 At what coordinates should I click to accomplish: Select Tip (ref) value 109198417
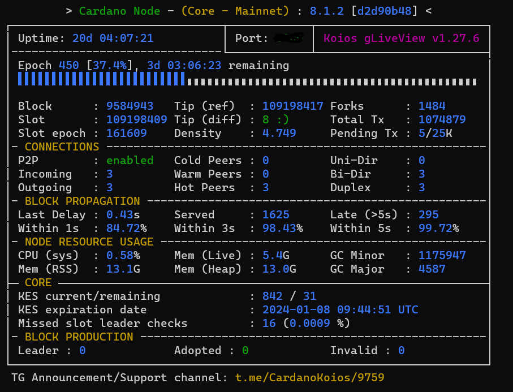point(293,106)
